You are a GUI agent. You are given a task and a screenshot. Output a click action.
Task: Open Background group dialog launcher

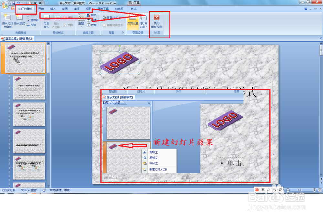point(123,32)
